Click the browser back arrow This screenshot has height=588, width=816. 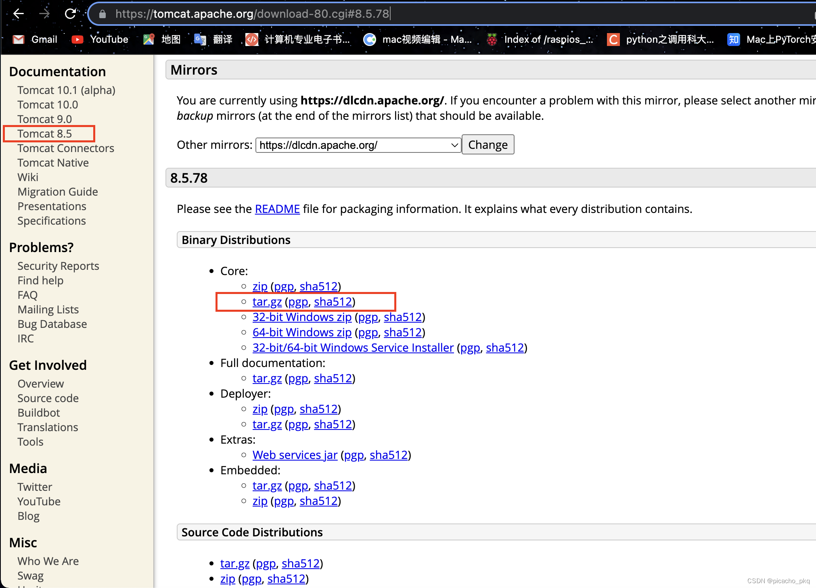(18, 14)
